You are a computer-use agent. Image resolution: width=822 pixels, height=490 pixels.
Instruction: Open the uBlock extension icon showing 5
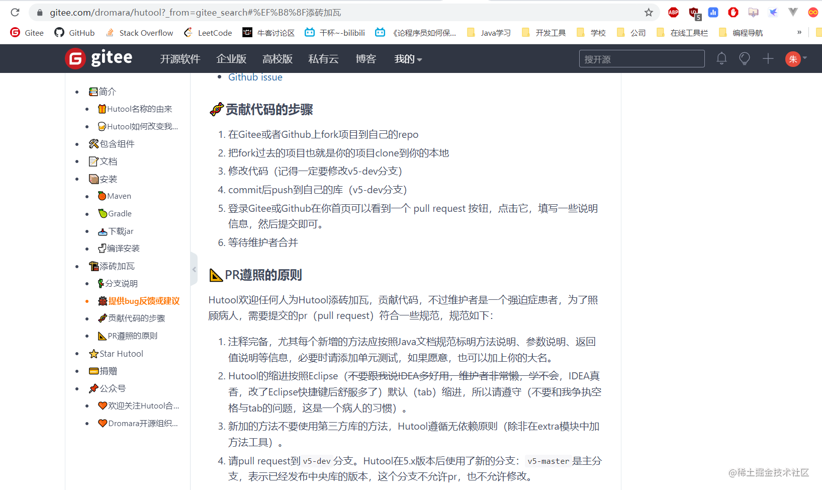[x=694, y=13]
